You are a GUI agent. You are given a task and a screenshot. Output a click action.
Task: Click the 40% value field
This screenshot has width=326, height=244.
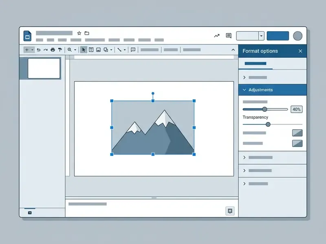297,109
